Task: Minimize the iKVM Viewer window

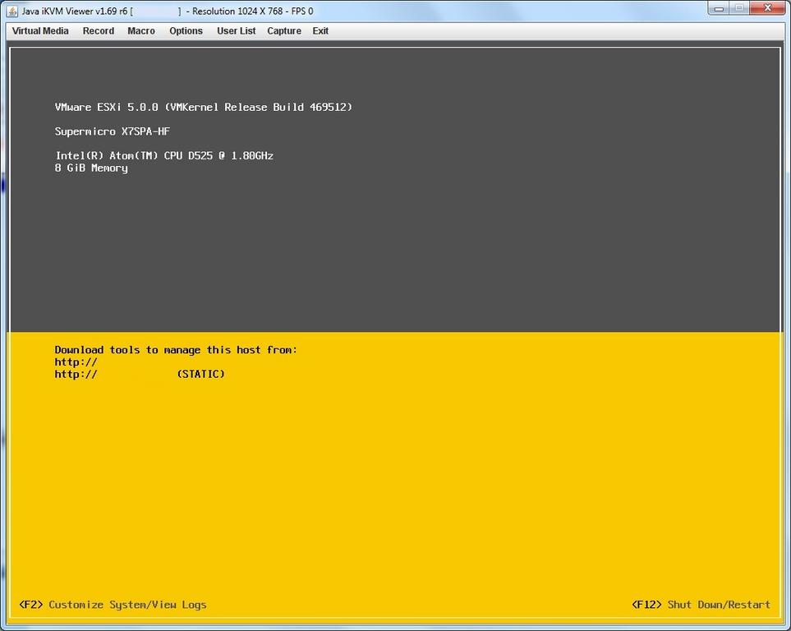Action: [719, 8]
